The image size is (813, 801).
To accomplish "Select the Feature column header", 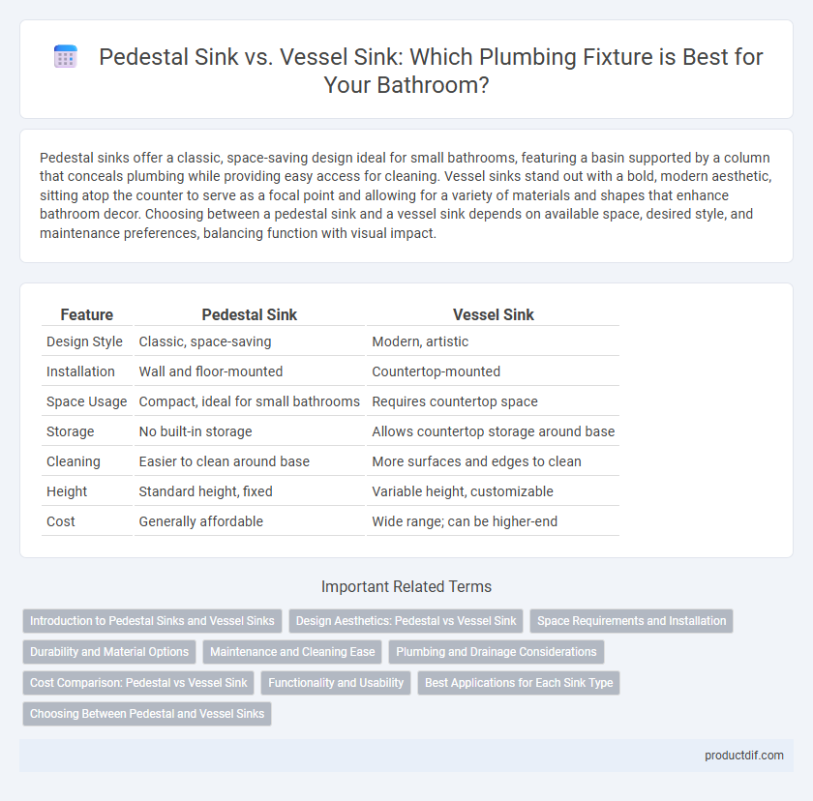I will click(x=86, y=314).
